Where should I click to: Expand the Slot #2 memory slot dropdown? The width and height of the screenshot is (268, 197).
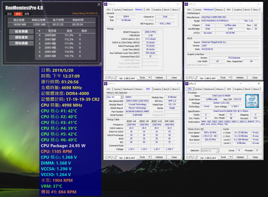(122, 97)
